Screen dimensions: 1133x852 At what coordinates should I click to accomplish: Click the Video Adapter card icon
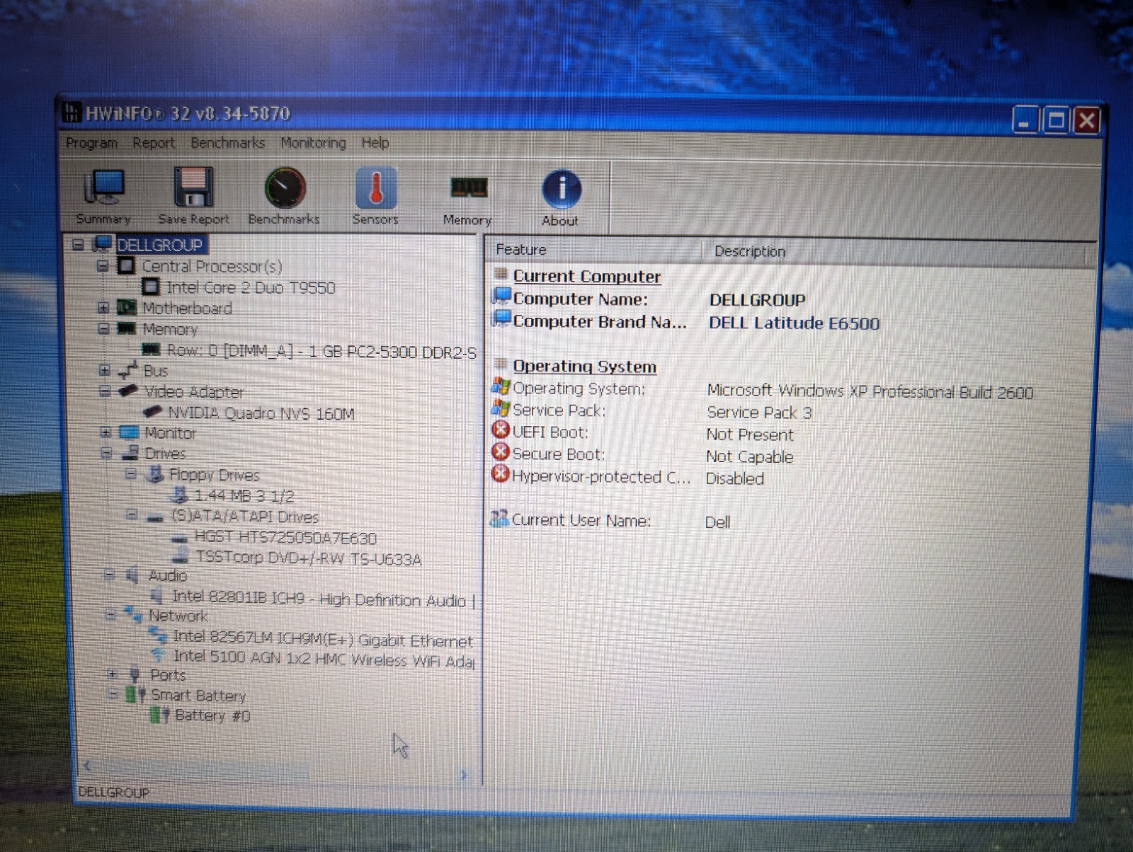[129, 391]
